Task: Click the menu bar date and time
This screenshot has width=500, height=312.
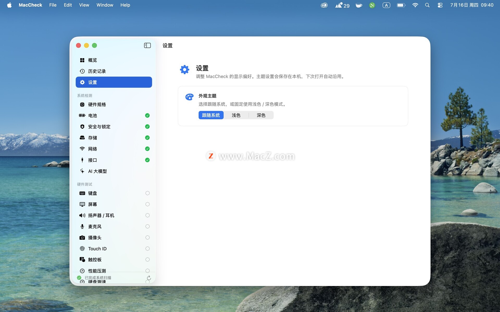Action: 472,5
